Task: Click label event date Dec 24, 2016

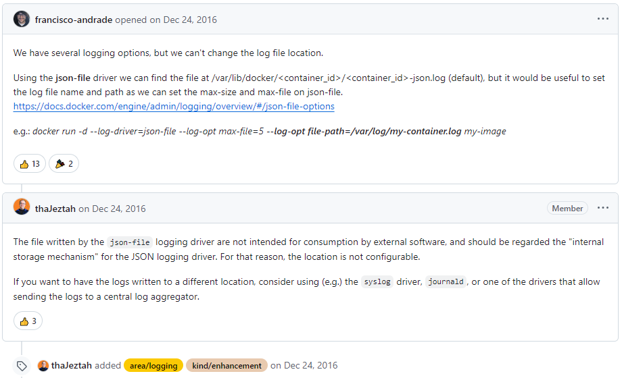Action: coord(304,365)
